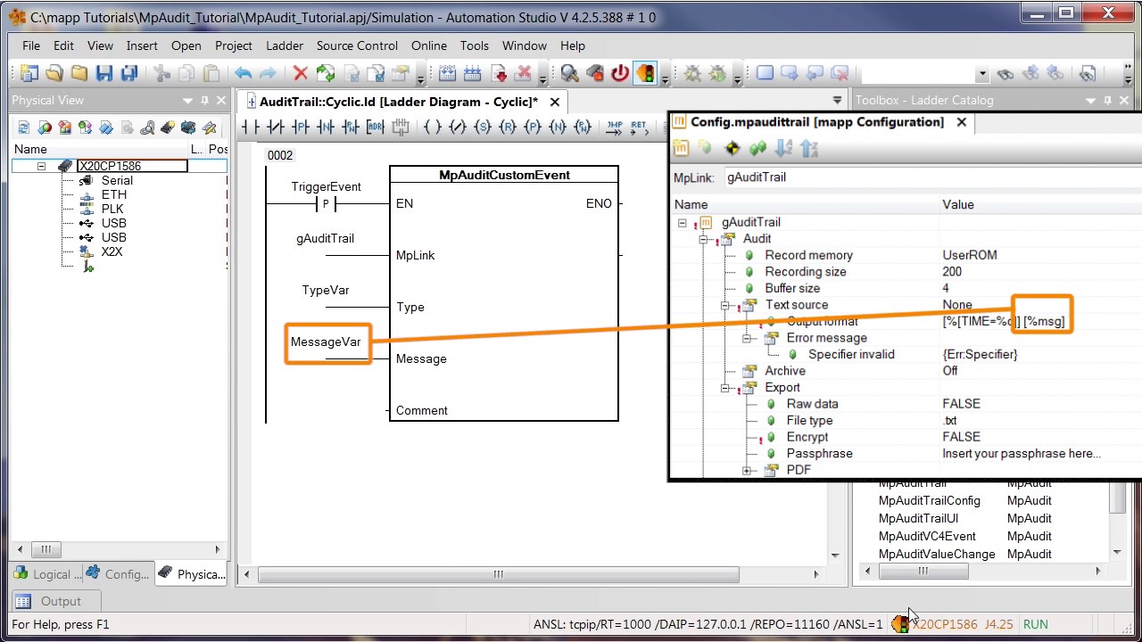
Task: Open the Source Control menu
Action: (357, 45)
